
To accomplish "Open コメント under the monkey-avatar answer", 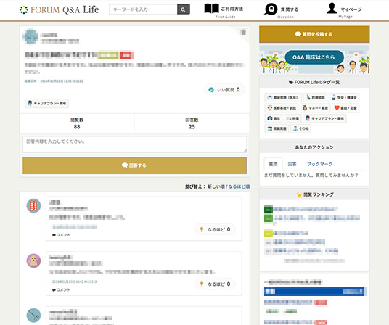I will pyautogui.click(x=61, y=289).
